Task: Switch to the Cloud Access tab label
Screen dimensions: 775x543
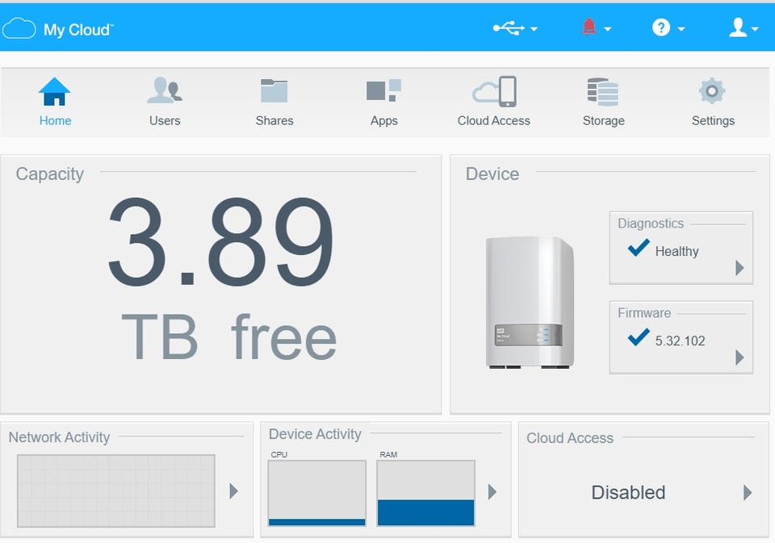Action: coord(494,120)
